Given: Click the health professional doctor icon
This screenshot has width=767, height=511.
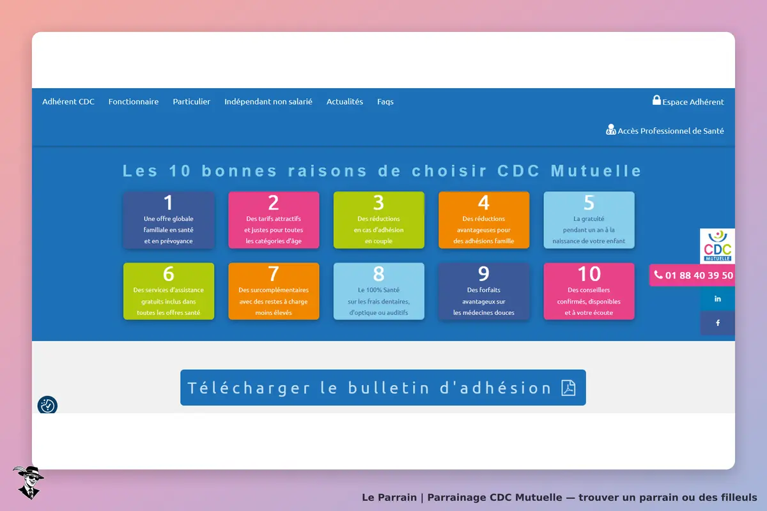Looking at the screenshot, I should tap(611, 129).
